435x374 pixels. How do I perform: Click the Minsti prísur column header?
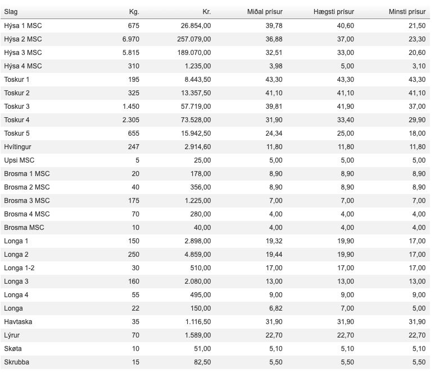[x=407, y=12]
